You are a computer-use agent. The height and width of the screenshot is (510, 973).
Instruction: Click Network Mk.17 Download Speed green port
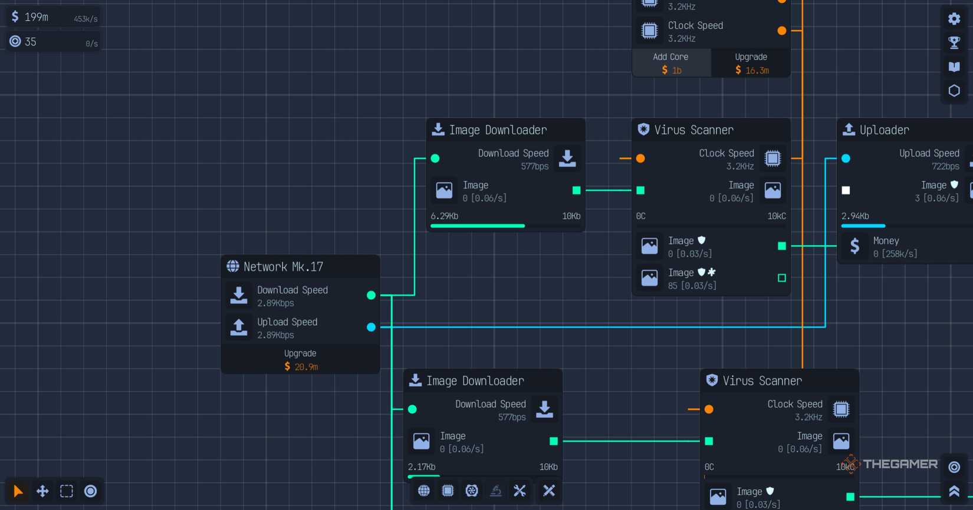371,295
